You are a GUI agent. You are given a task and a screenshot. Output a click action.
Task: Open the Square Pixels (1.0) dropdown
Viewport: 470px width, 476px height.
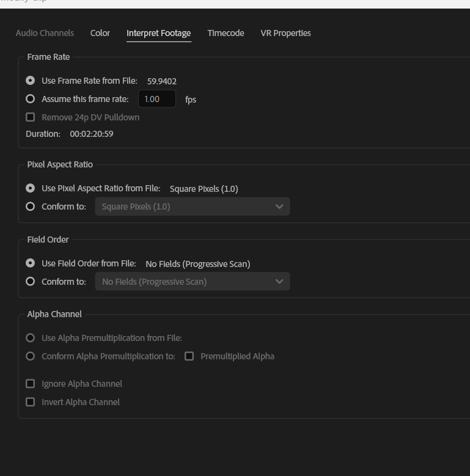point(192,207)
